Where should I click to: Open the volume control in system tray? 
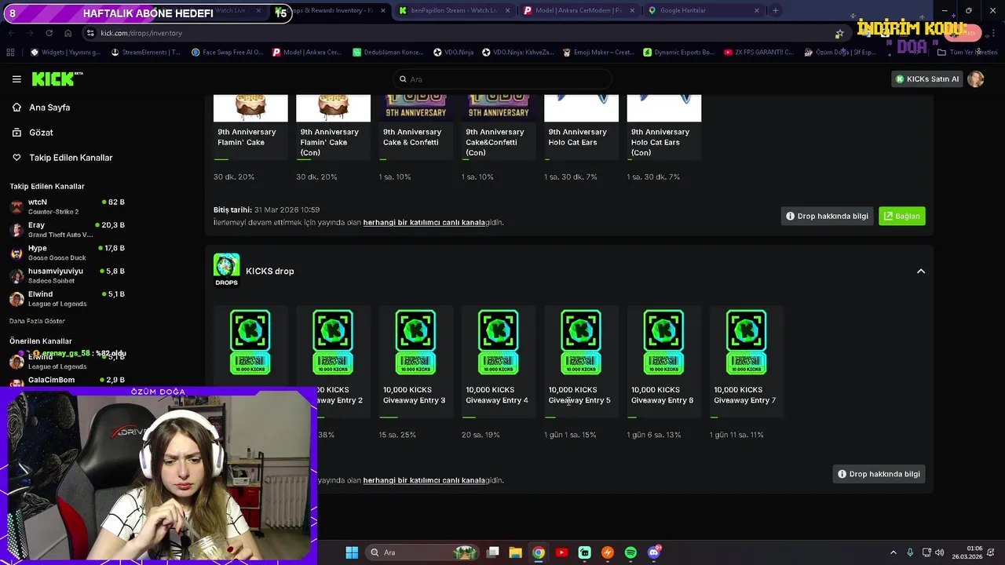940,552
